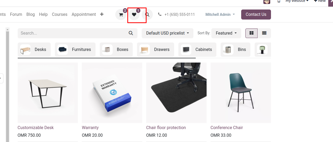The image size is (333, 142).
Task: Click the mobile preview phone icon
Action: pos(279,1)
